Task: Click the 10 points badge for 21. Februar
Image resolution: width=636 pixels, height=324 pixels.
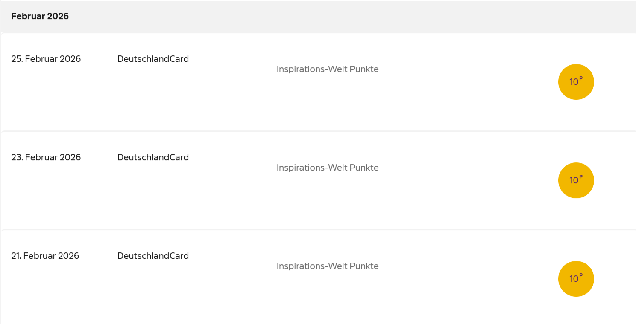Action: coord(576,279)
